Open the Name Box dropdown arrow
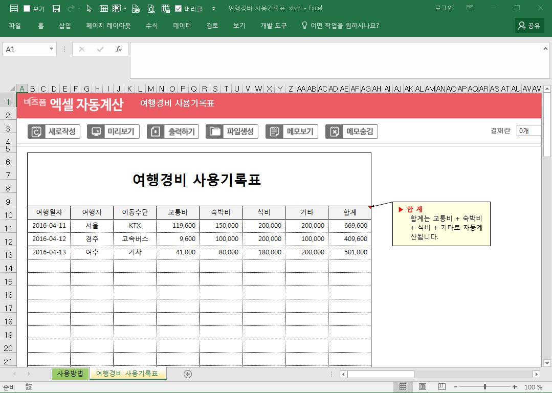Viewport: 552px width, 393px height. coord(51,49)
